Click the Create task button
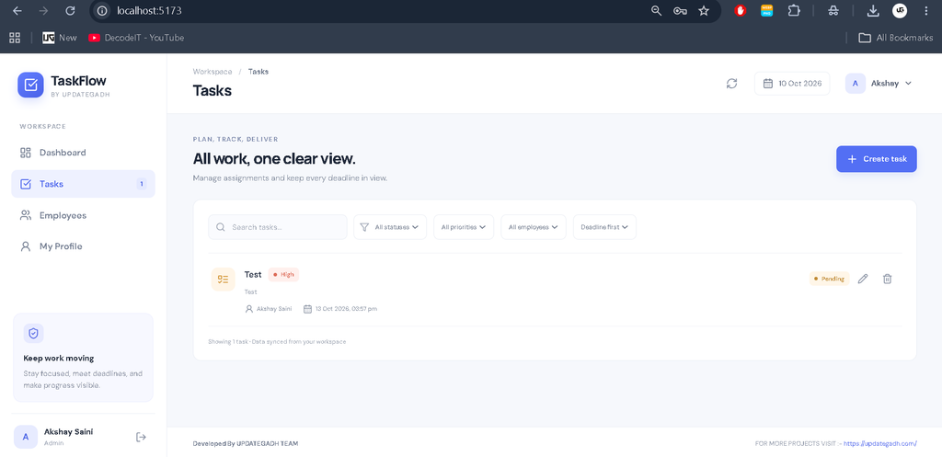942x457 pixels. coord(877,159)
